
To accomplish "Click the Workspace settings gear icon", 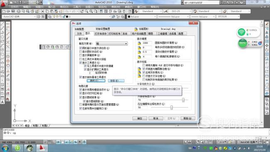I will (x=39, y=17).
